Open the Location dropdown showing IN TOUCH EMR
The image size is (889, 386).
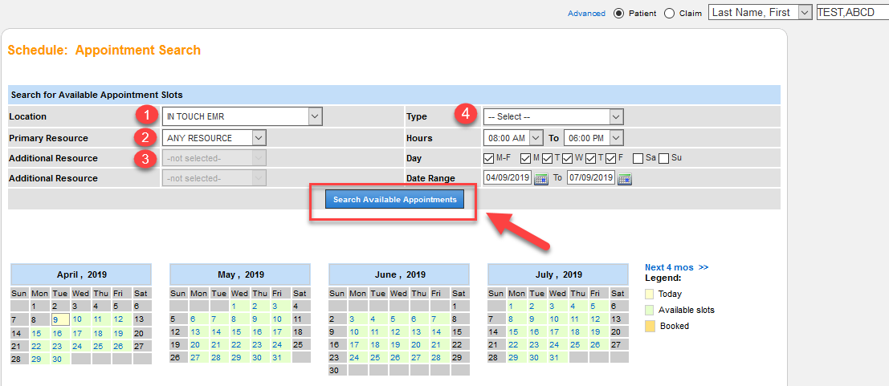tap(242, 116)
